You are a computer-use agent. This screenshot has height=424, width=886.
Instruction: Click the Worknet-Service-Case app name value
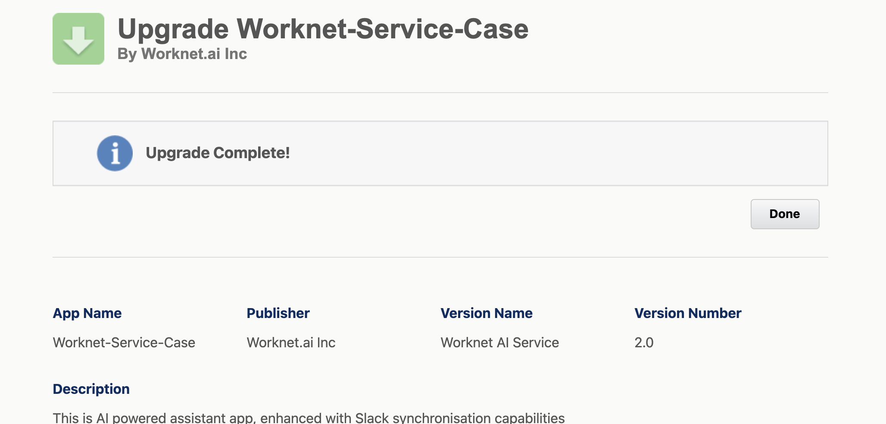point(124,343)
